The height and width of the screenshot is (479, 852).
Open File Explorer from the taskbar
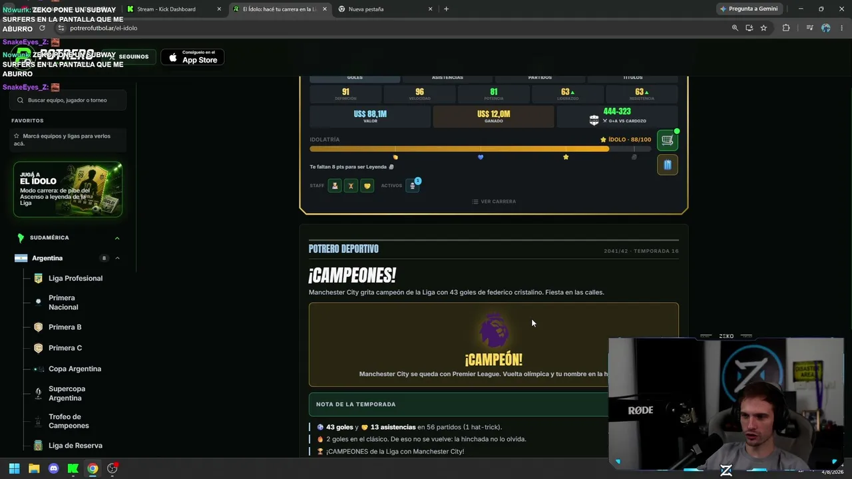[34, 468]
